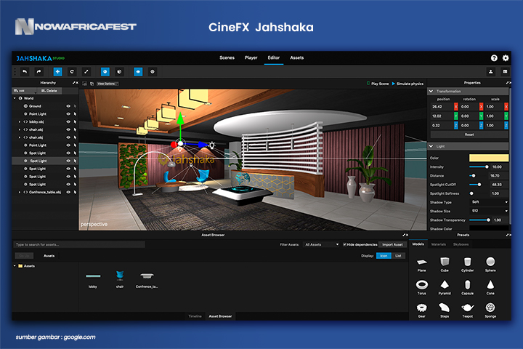Add a Teapot preset model
The image size is (523, 349).
pos(467,310)
